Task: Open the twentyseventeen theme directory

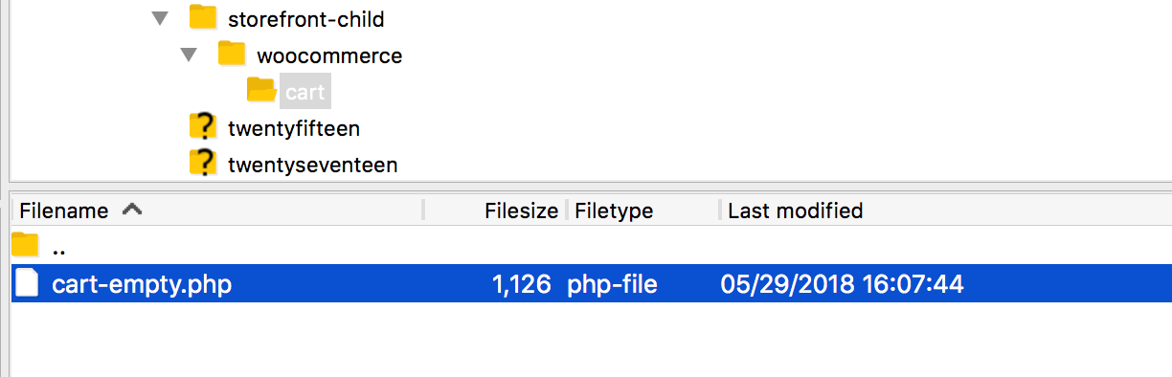Action: point(312,165)
